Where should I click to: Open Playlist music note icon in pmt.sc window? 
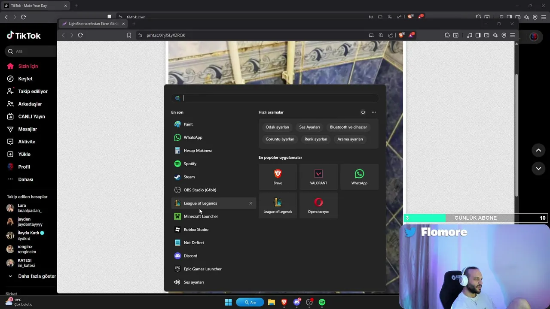point(469,35)
